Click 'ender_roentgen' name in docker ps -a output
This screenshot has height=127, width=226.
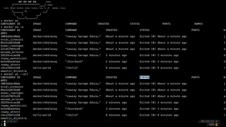click(x=12, y=46)
